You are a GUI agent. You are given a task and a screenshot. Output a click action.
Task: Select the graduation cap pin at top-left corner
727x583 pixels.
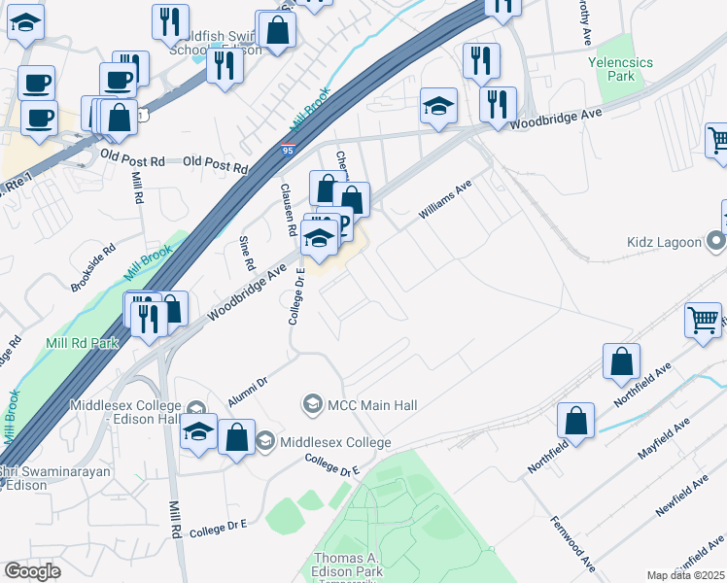(26, 25)
